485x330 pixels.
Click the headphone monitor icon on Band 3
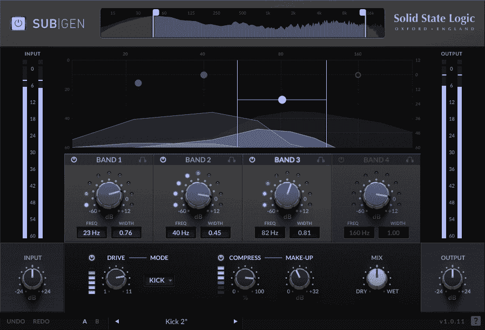[321, 160]
